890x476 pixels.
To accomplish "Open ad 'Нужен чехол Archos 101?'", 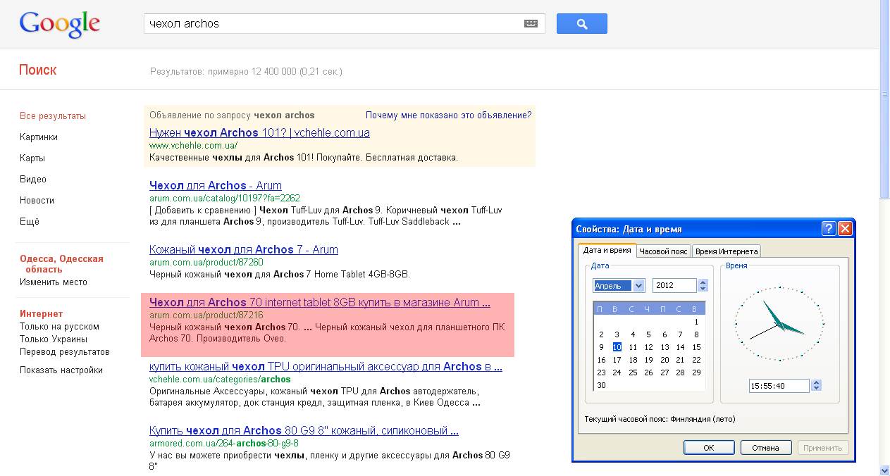I will click(259, 132).
